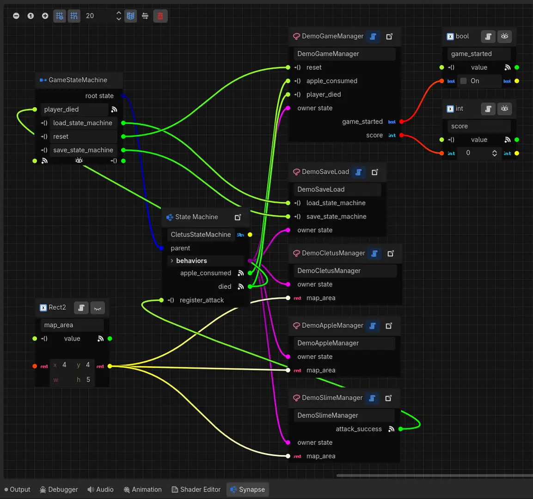Click script button on int node

[488, 109]
